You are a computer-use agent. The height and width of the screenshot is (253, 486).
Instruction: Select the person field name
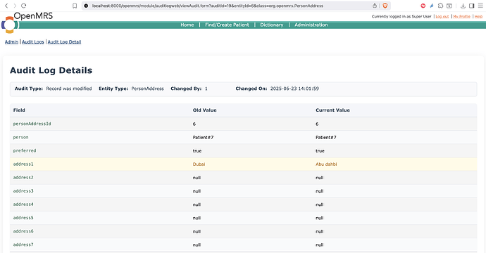[20, 137]
